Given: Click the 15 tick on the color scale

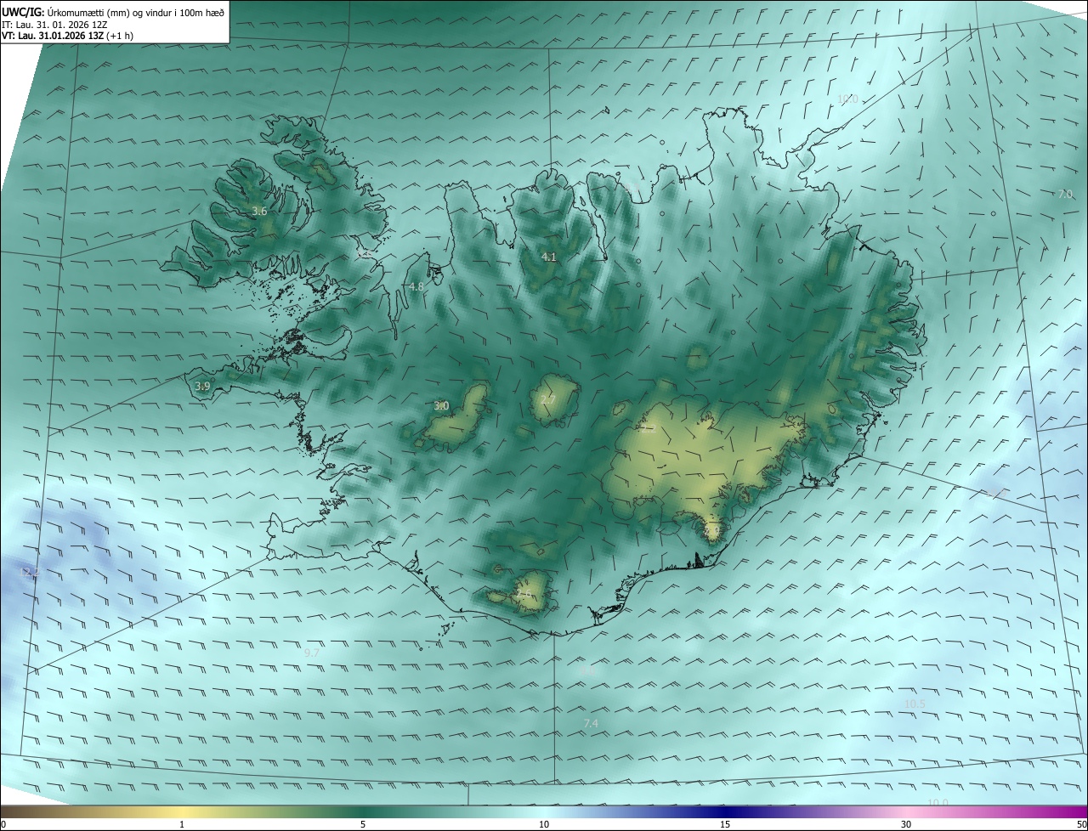Looking at the screenshot, I should pyautogui.click(x=725, y=824).
